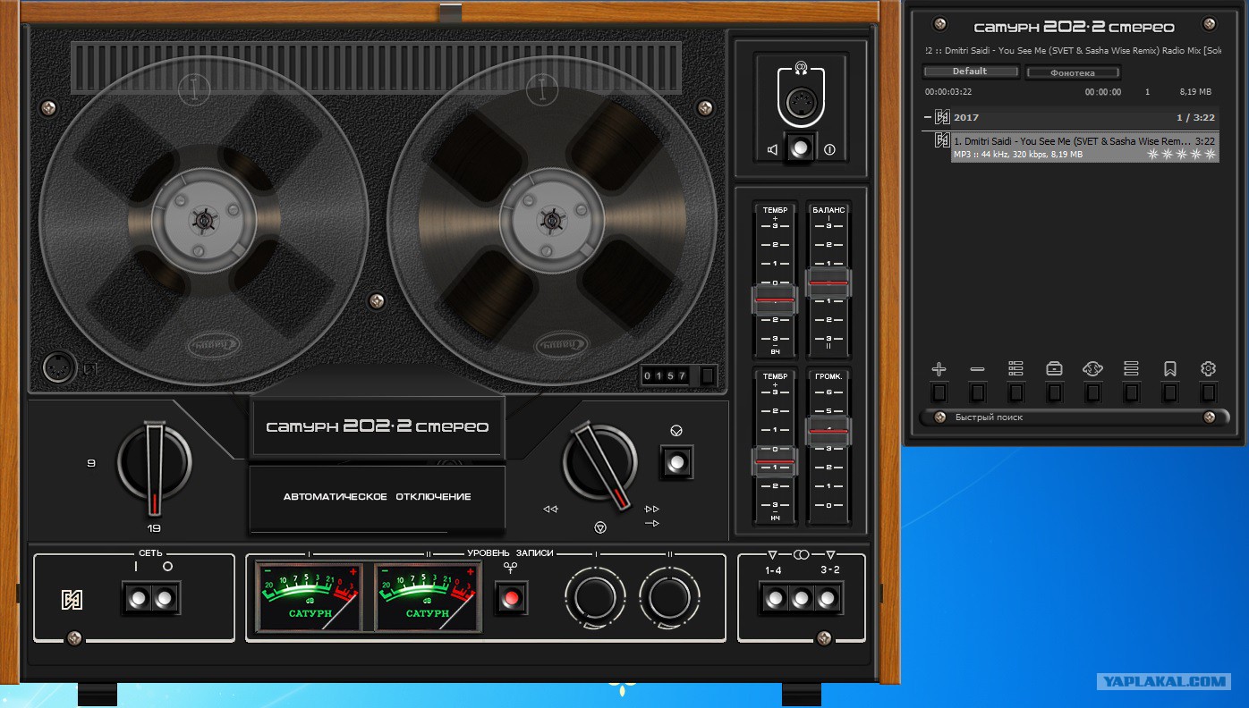Screen dimensions: 1249x708
Task: Click the globe icon in the playlist toolbar
Action: pos(1092,369)
